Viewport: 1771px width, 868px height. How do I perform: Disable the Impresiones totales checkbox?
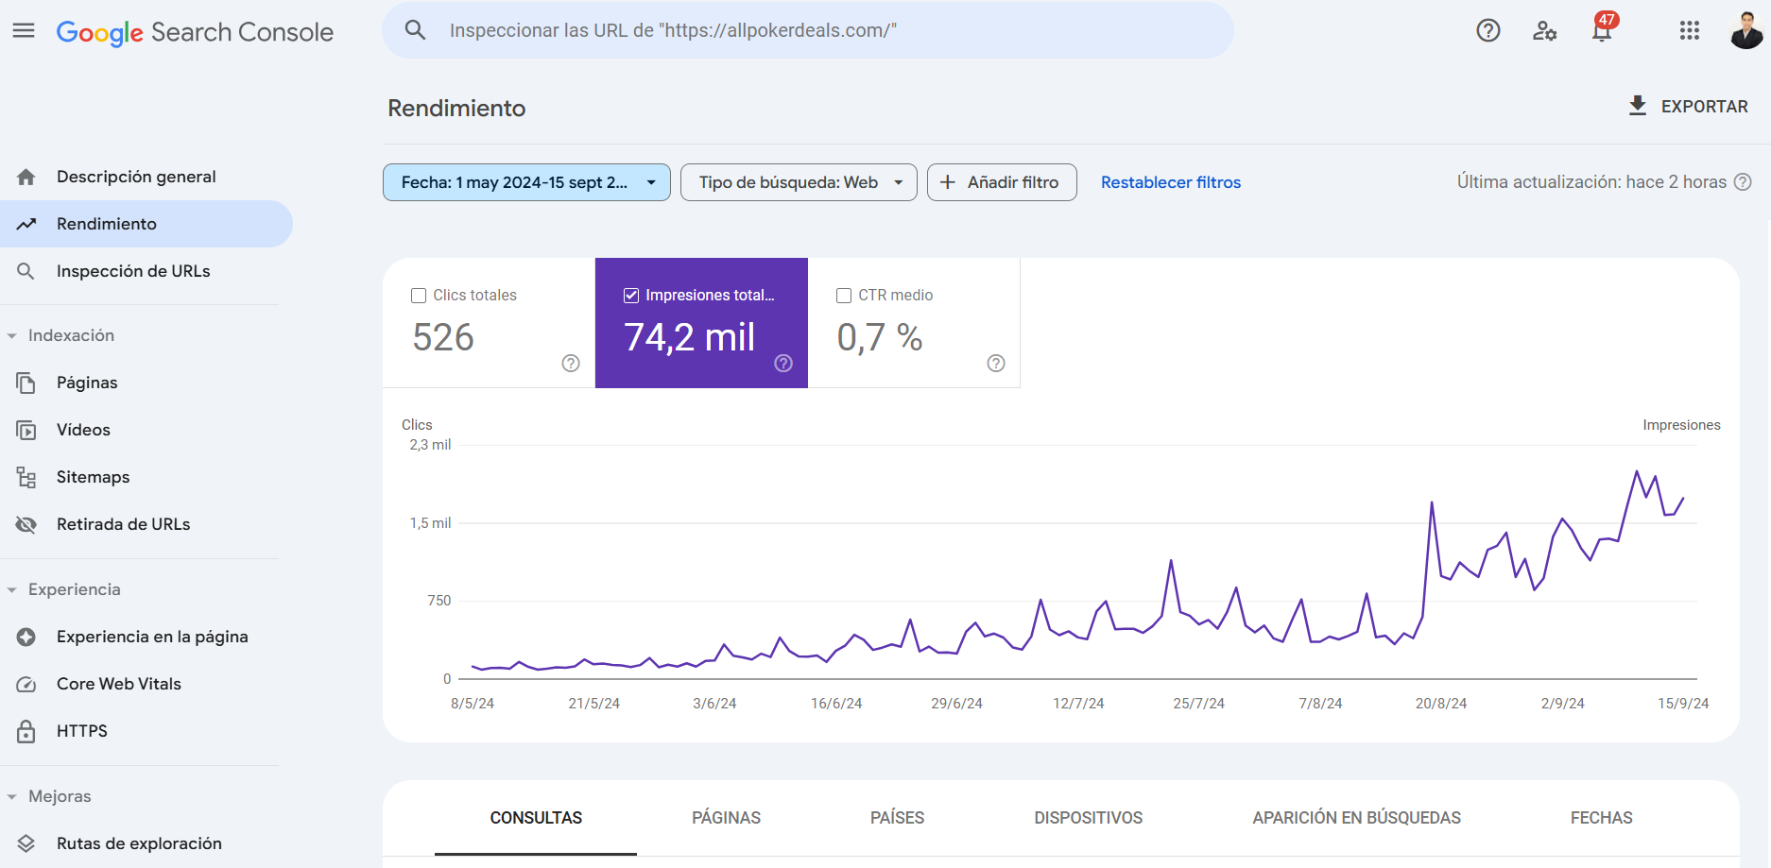point(630,295)
